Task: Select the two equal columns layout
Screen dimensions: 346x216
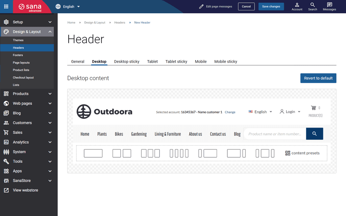Action: 122,153
